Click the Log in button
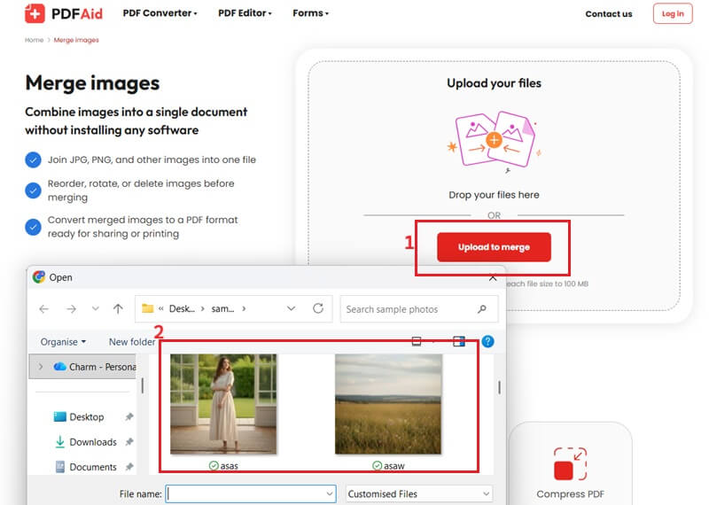Screen dimensions: 709x505 673,13
